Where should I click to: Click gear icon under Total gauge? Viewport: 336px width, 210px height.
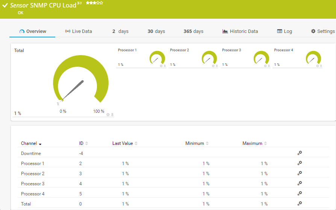coord(108,115)
